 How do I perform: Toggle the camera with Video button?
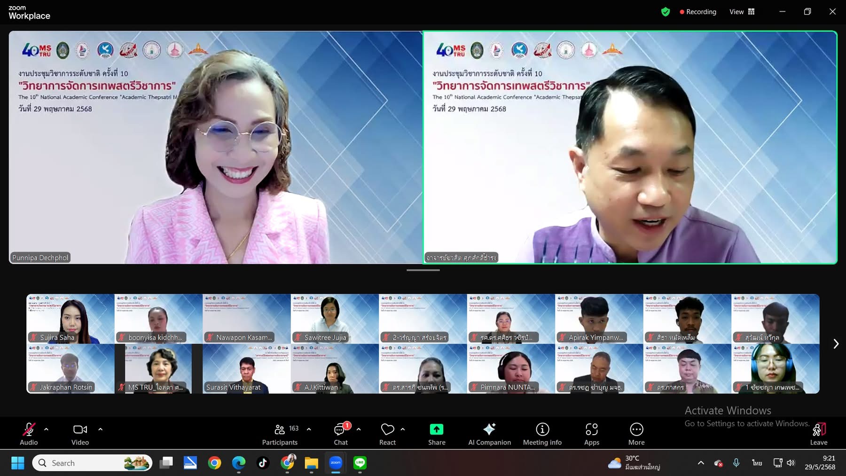coord(80,434)
